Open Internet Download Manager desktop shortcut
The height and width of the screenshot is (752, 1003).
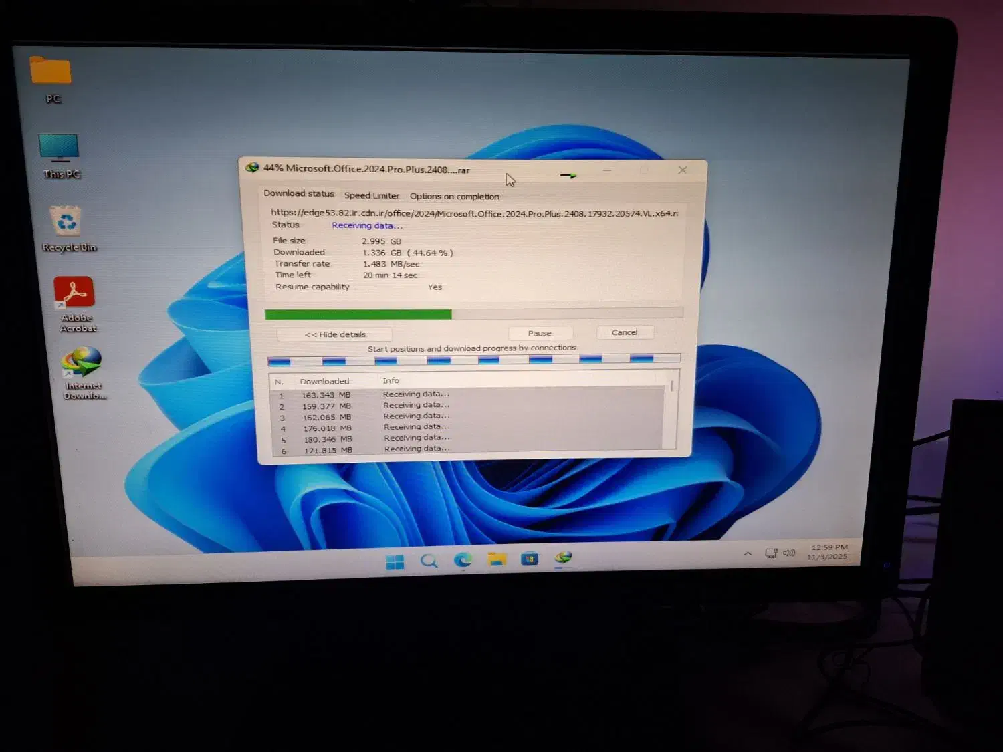pos(82,364)
